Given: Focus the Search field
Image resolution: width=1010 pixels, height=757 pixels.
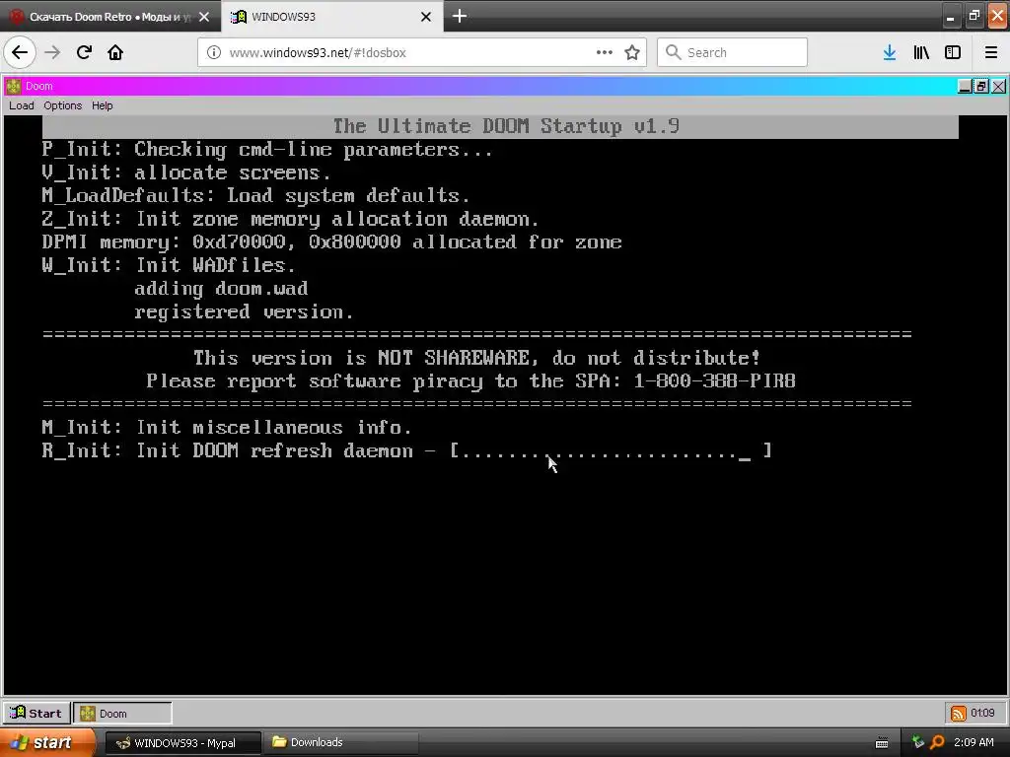Looking at the screenshot, I should (733, 52).
